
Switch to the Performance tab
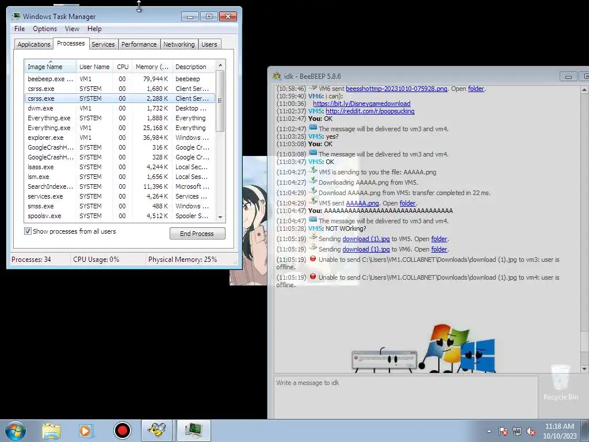139,44
